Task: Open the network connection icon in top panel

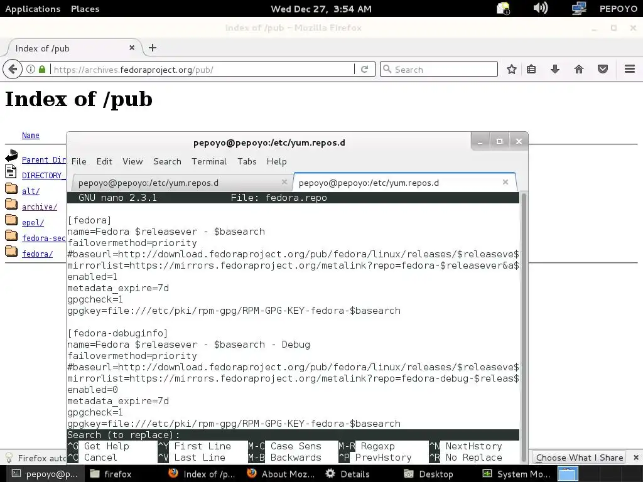Action: click(x=578, y=8)
